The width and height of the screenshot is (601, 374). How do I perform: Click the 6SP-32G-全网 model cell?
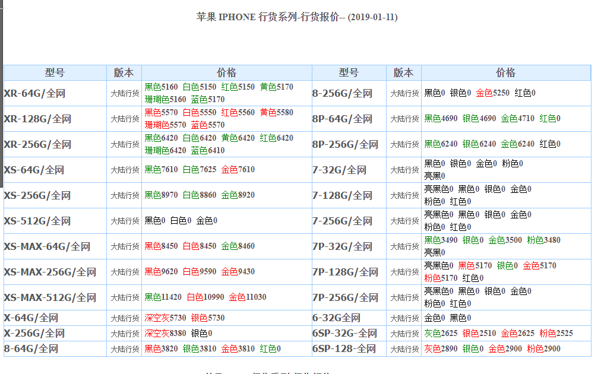(349, 334)
